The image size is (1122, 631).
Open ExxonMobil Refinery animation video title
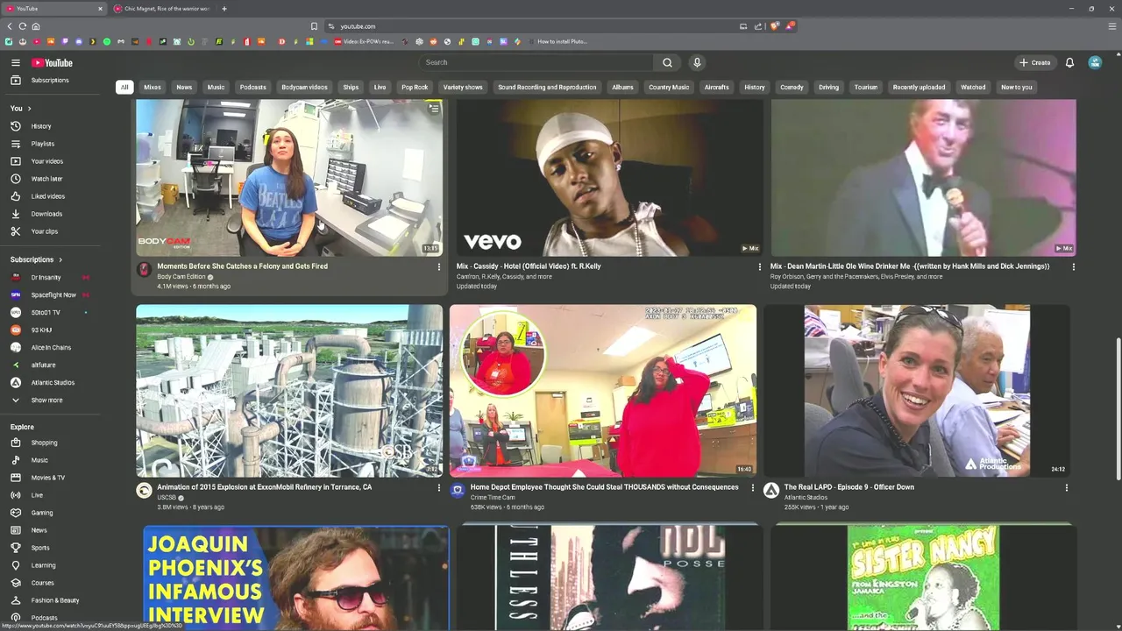(x=265, y=487)
